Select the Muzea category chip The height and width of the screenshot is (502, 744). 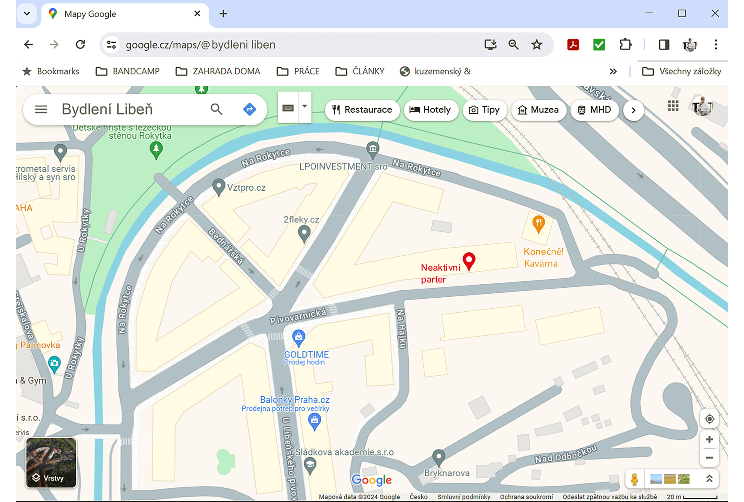tap(538, 110)
